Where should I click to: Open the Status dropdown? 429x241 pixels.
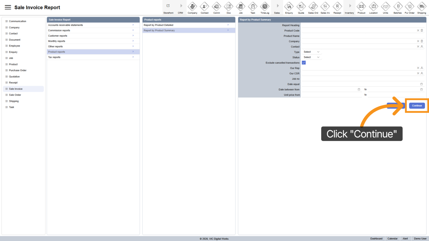[x=311, y=57]
